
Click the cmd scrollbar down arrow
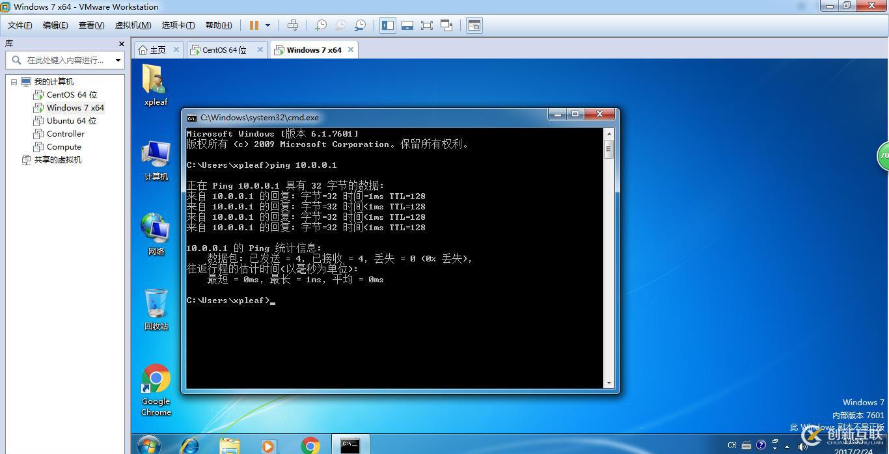[609, 384]
